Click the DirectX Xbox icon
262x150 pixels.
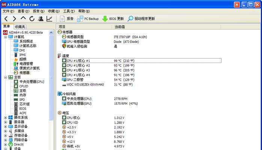click(11, 144)
